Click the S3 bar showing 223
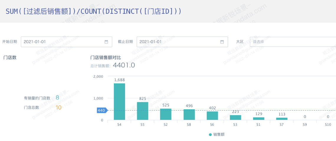The image size is (336, 141). [235, 117]
